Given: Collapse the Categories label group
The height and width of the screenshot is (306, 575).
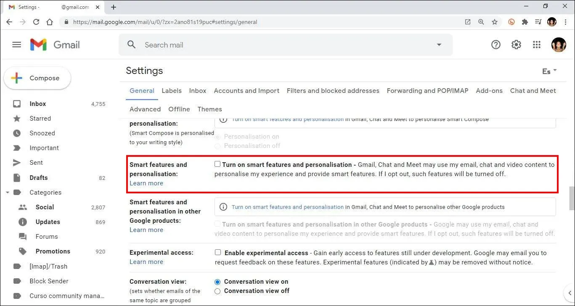Looking at the screenshot, I should (7, 193).
